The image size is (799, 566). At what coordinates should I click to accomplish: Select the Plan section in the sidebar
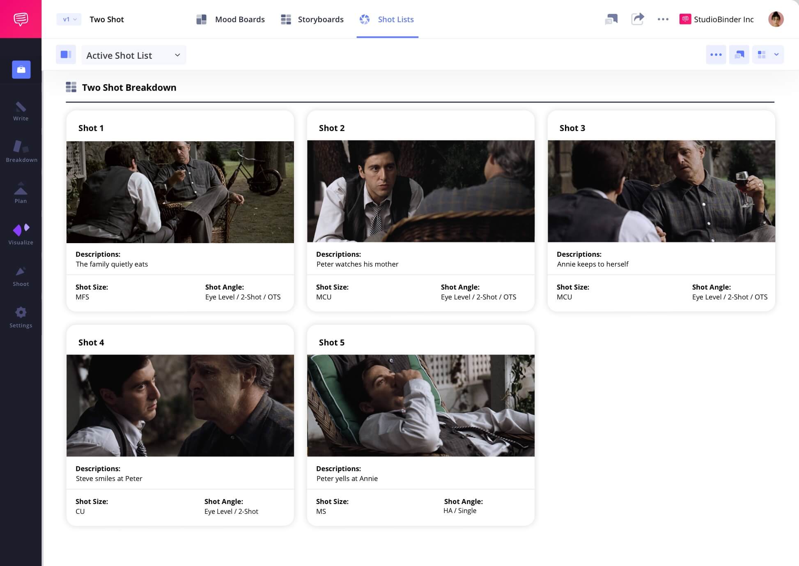click(21, 193)
